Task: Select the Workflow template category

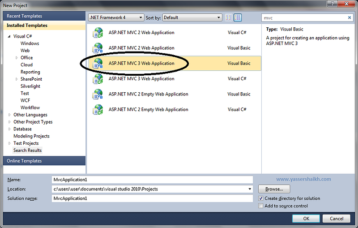Action: tap(30, 108)
